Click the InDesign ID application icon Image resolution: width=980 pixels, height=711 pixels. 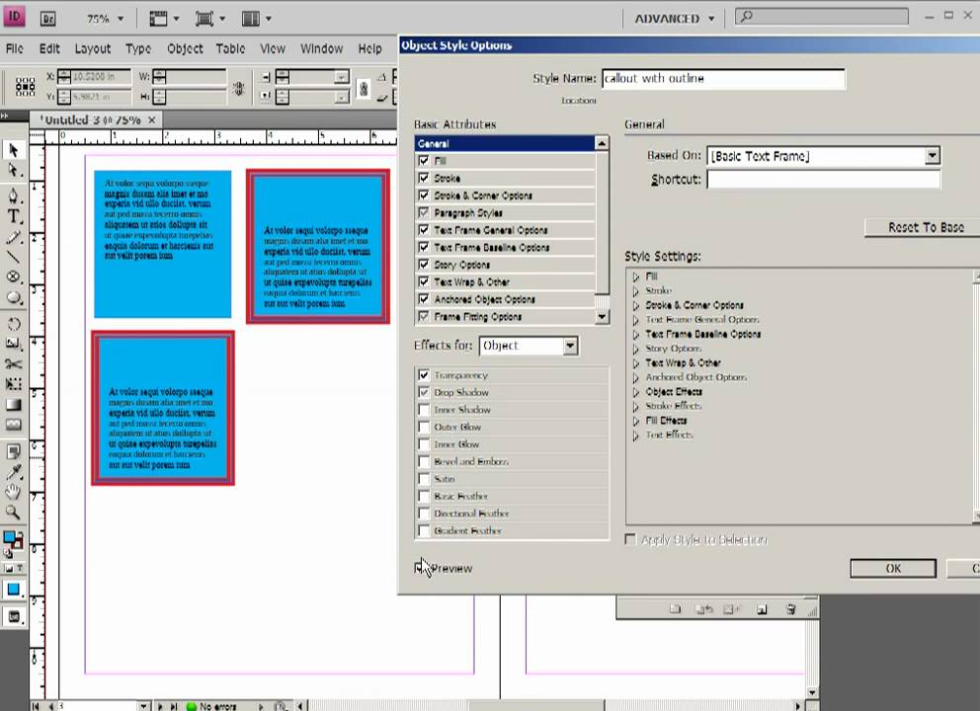coord(14,17)
